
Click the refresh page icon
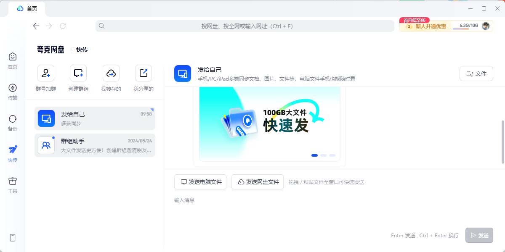point(63,26)
